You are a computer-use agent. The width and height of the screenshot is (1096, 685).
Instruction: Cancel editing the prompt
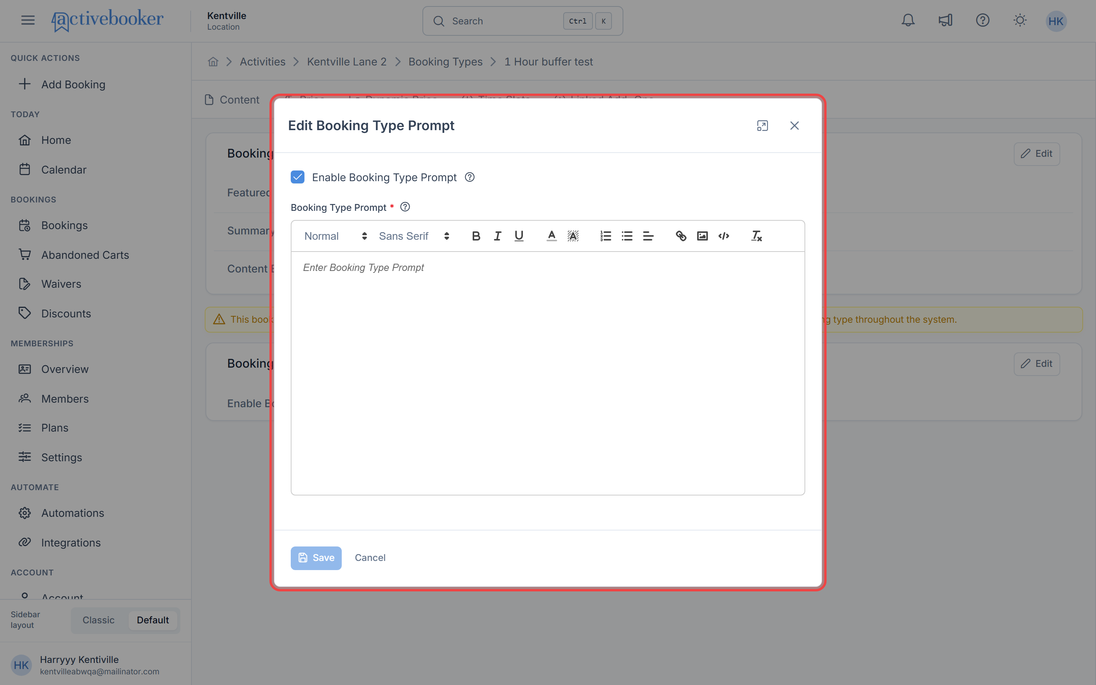coord(370,558)
